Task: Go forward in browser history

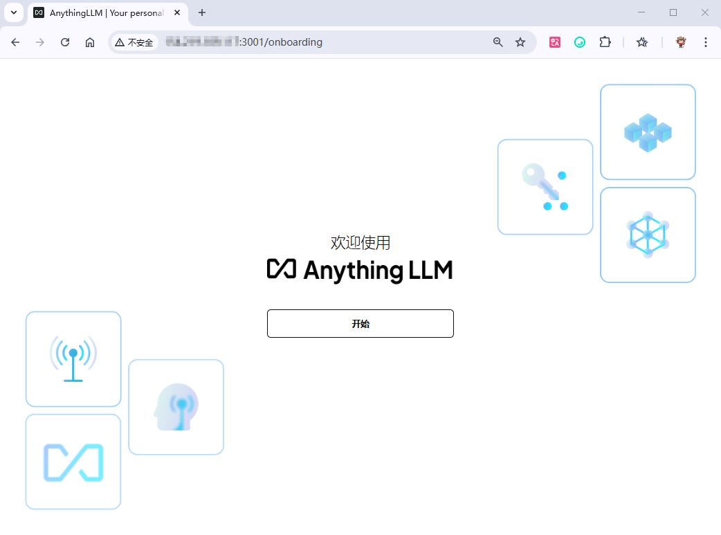Action: point(40,42)
